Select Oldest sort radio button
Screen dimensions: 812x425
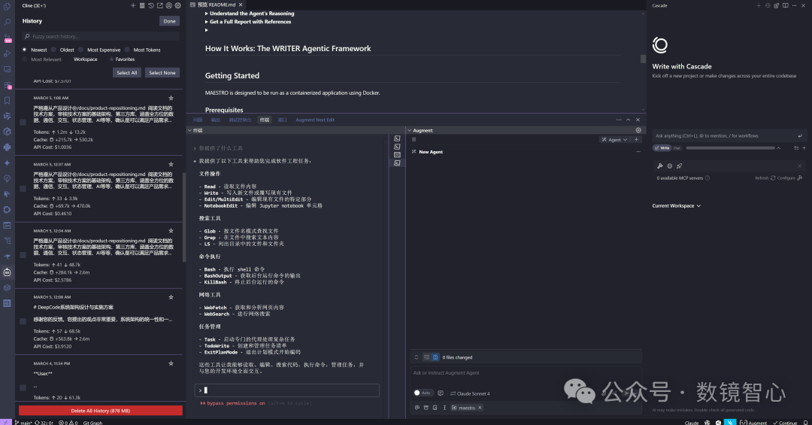(53, 50)
